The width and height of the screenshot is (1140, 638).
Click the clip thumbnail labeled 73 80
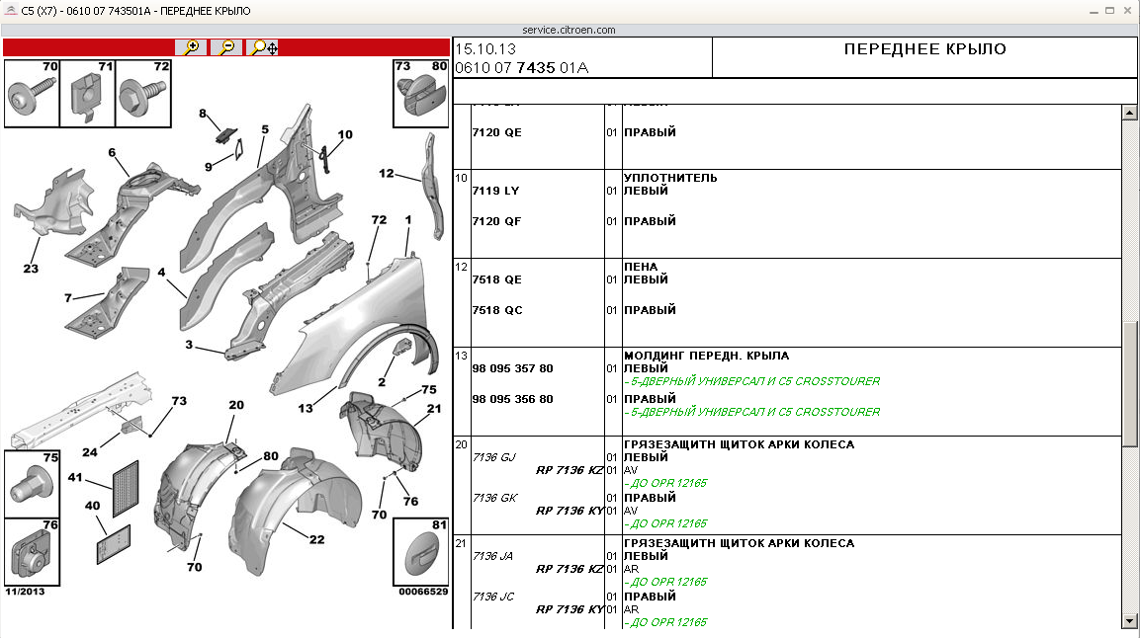[420, 94]
